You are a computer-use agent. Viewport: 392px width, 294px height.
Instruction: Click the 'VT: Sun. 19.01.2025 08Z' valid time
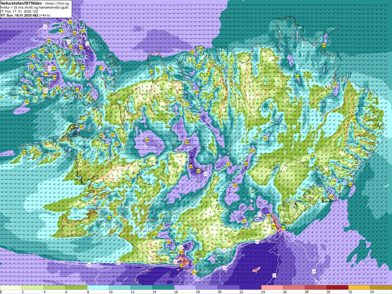click(19, 15)
